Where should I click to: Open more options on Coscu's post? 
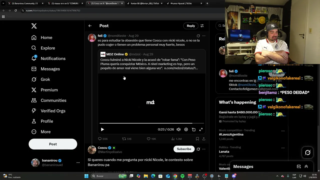pos(204,149)
